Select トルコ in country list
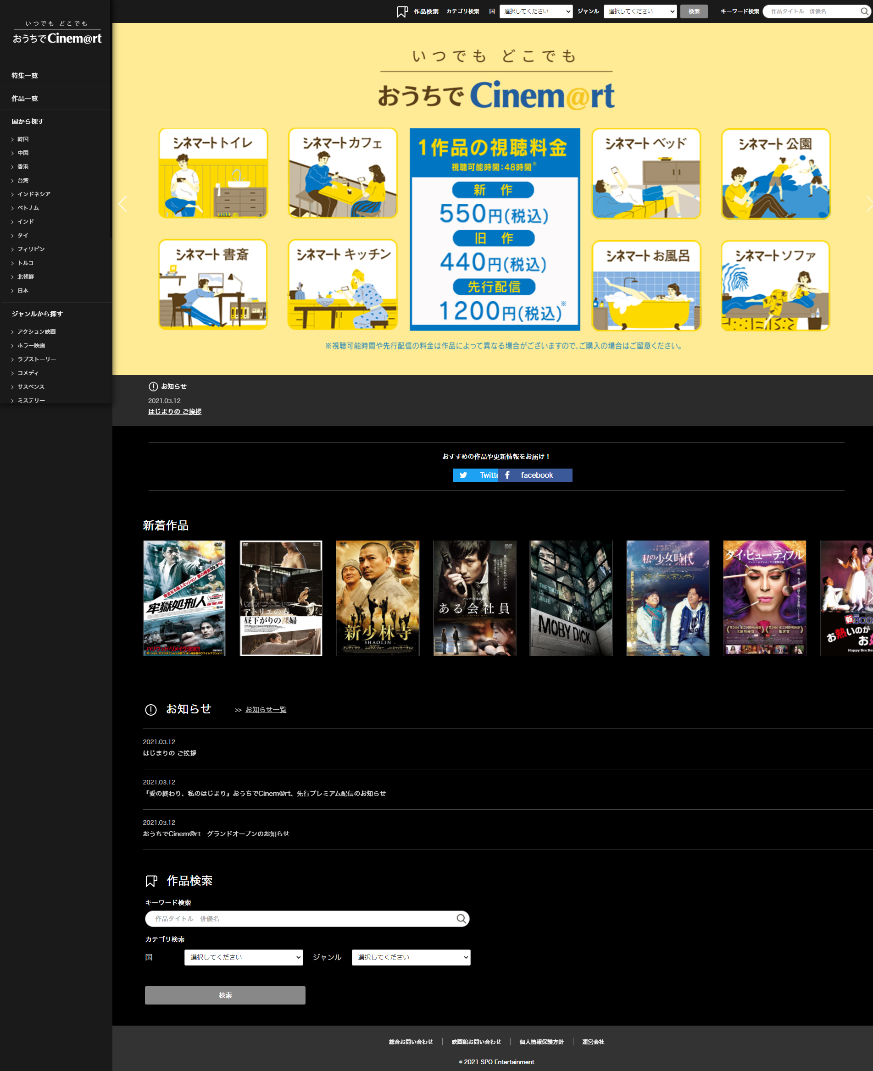Screen dimensions: 873x1071 pyautogui.click(x=26, y=263)
